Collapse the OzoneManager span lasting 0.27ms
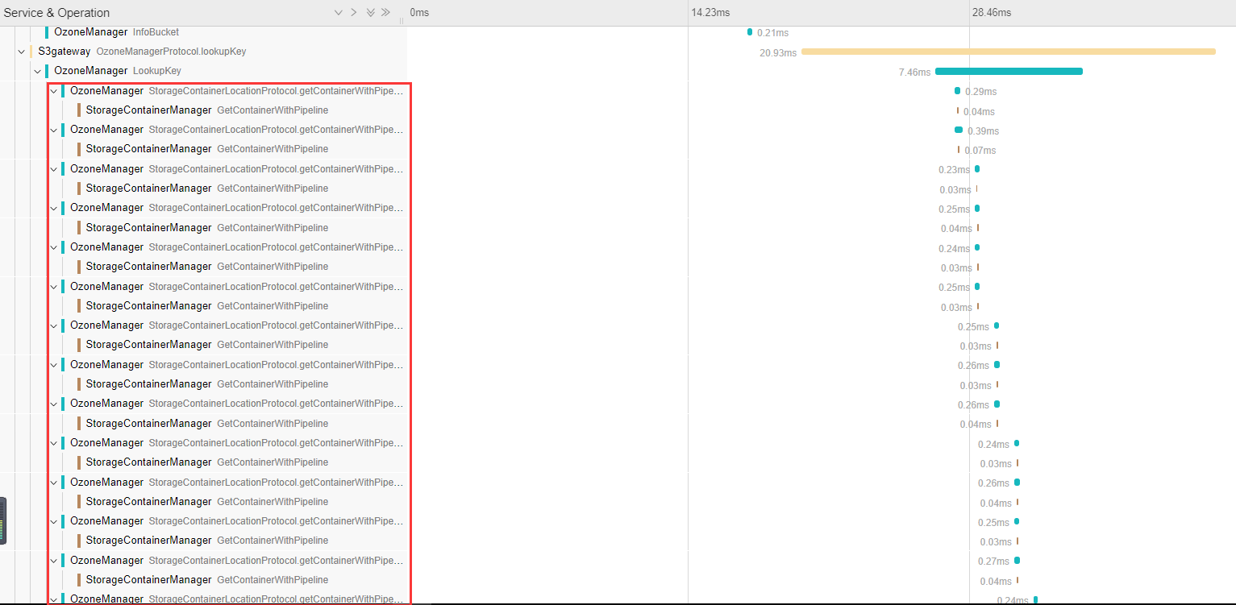This screenshot has height=605, width=1236. pyautogui.click(x=53, y=561)
